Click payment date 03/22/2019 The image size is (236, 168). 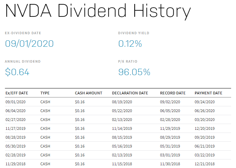(205, 155)
